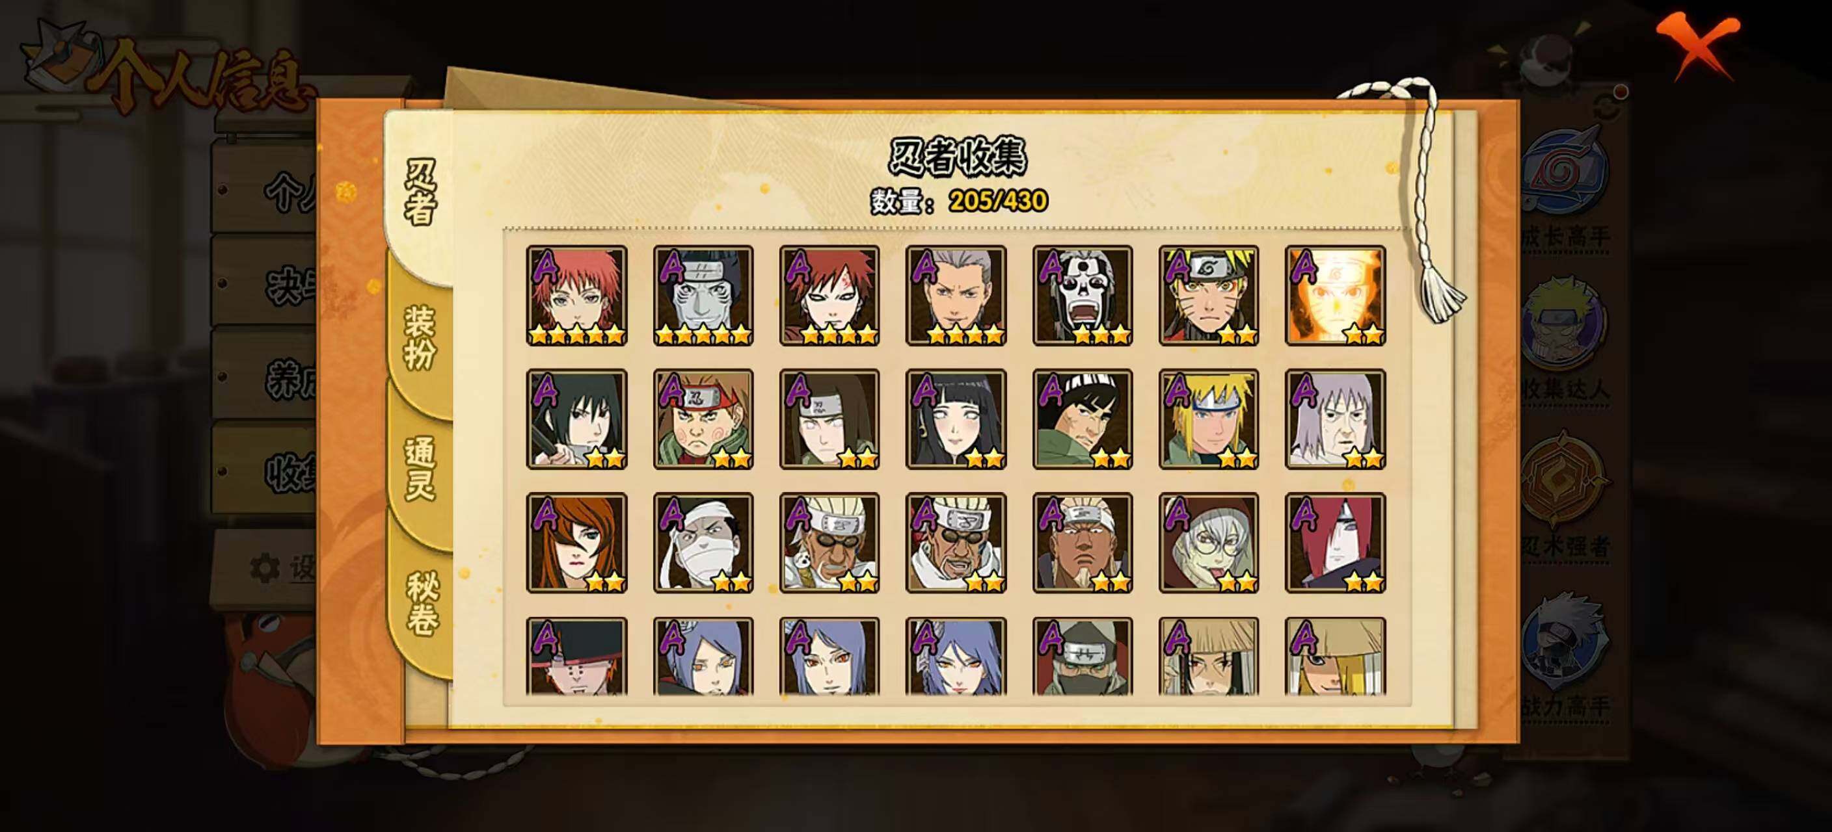Open the Kisame five-star ninja card
Image resolution: width=1832 pixels, height=832 pixels.
pyautogui.click(x=703, y=296)
